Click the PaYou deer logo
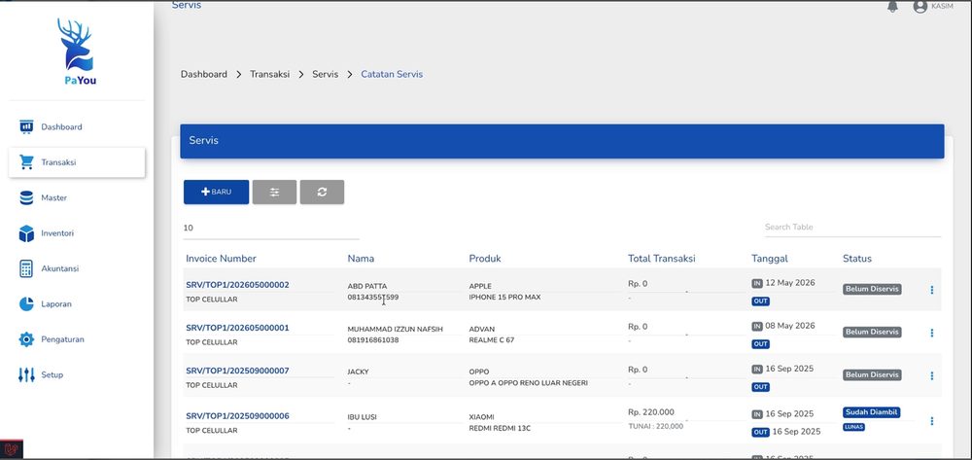 76,52
